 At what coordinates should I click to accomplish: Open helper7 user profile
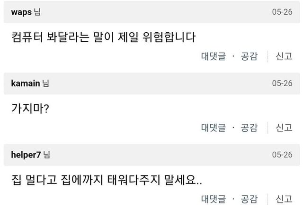[x=26, y=155]
